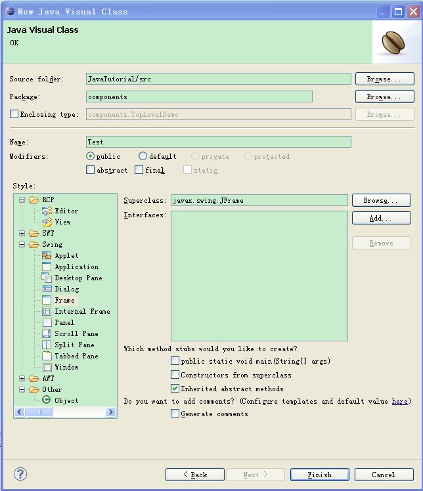The height and width of the screenshot is (491, 423).
Task: Check the final modifier checkbox
Action: 139,170
